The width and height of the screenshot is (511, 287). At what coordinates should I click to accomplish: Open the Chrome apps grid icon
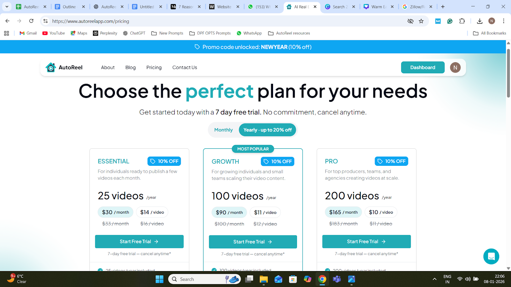(6, 33)
